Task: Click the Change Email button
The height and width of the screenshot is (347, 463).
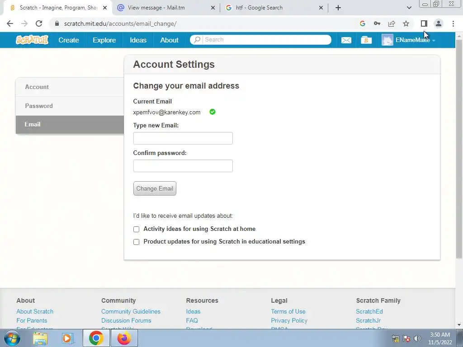Action: [x=155, y=188]
